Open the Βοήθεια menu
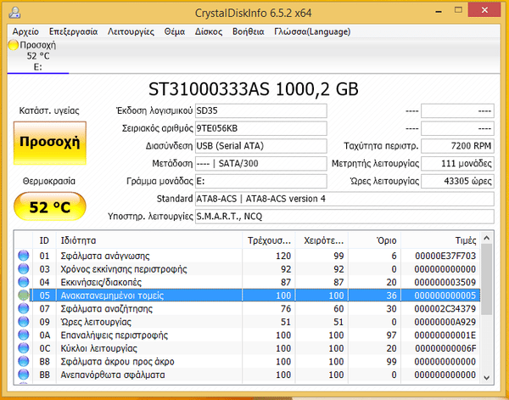This screenshot has width=509, height=400. click(x=249, y=31)
